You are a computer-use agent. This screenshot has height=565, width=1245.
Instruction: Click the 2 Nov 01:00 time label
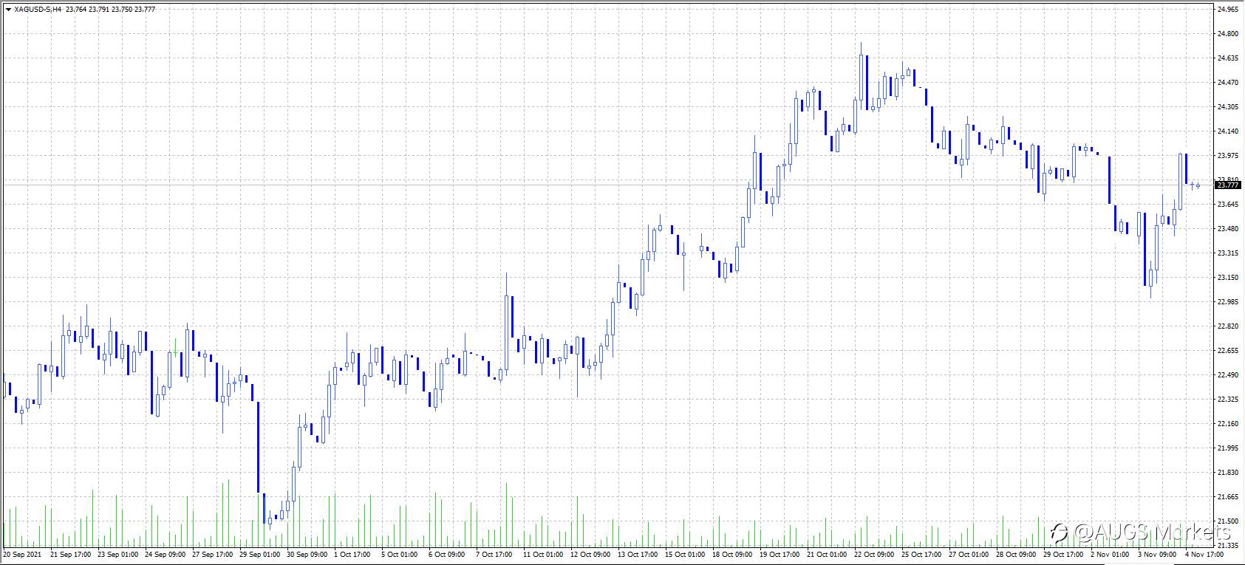1110,554
